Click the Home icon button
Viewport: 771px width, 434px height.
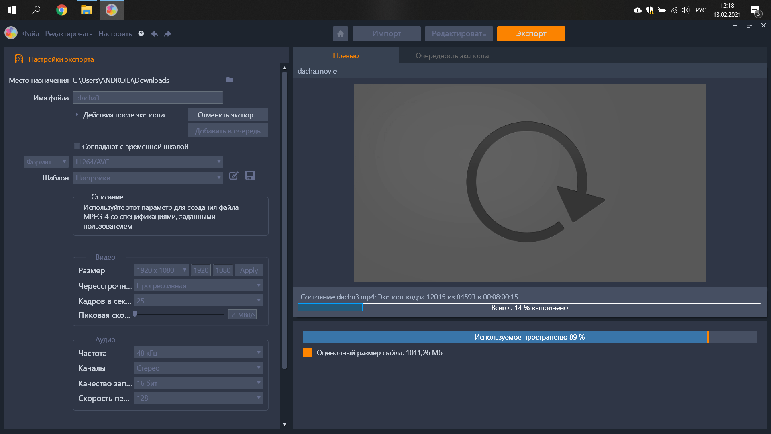(x=340, y=34)
